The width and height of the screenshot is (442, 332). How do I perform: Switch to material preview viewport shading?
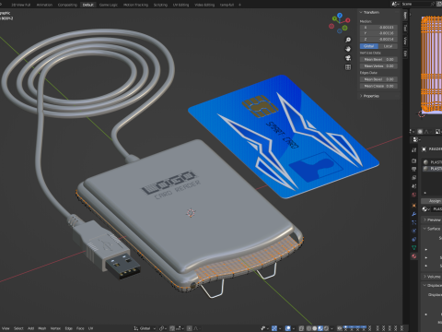point(320,328)
